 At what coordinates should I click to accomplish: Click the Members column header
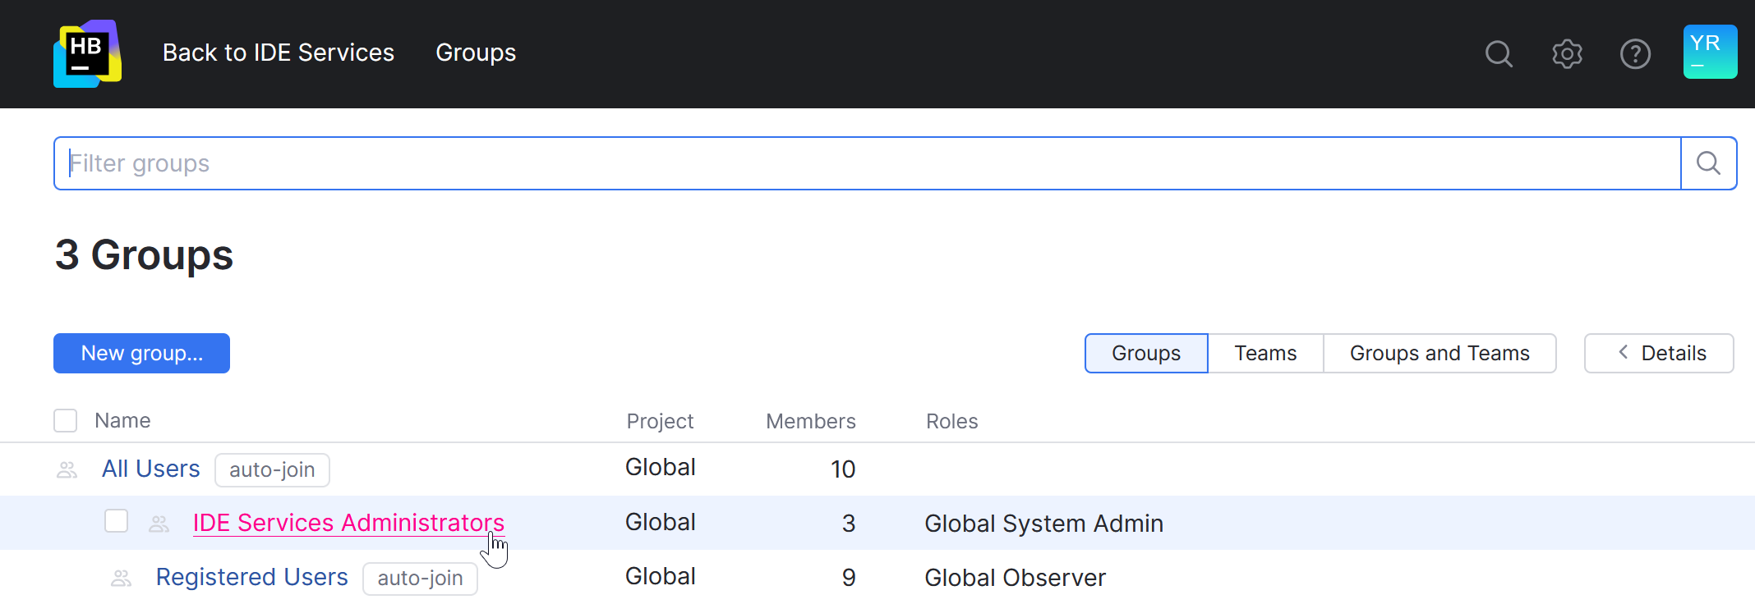coord(811,421)
